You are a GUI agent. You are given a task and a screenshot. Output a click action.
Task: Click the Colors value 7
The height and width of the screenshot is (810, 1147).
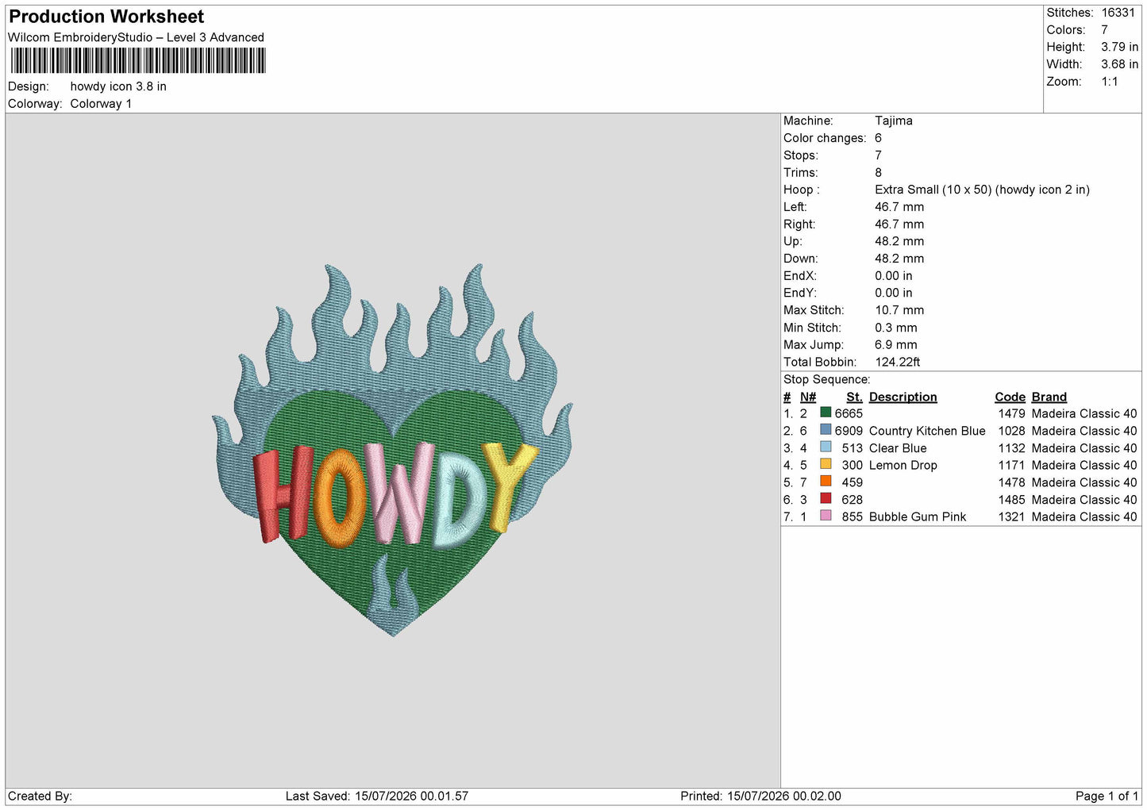click(1104, 30)
